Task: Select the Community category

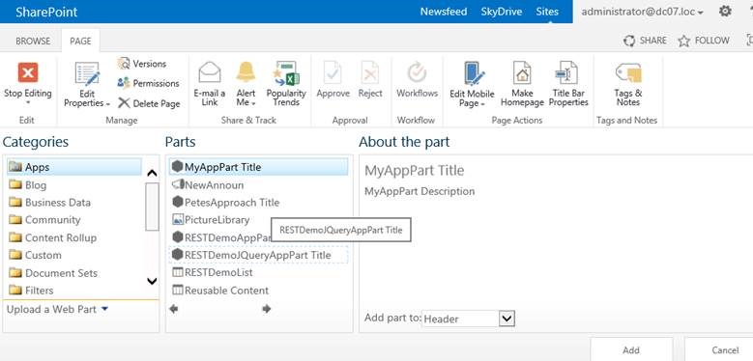Action: pos(74,220)
